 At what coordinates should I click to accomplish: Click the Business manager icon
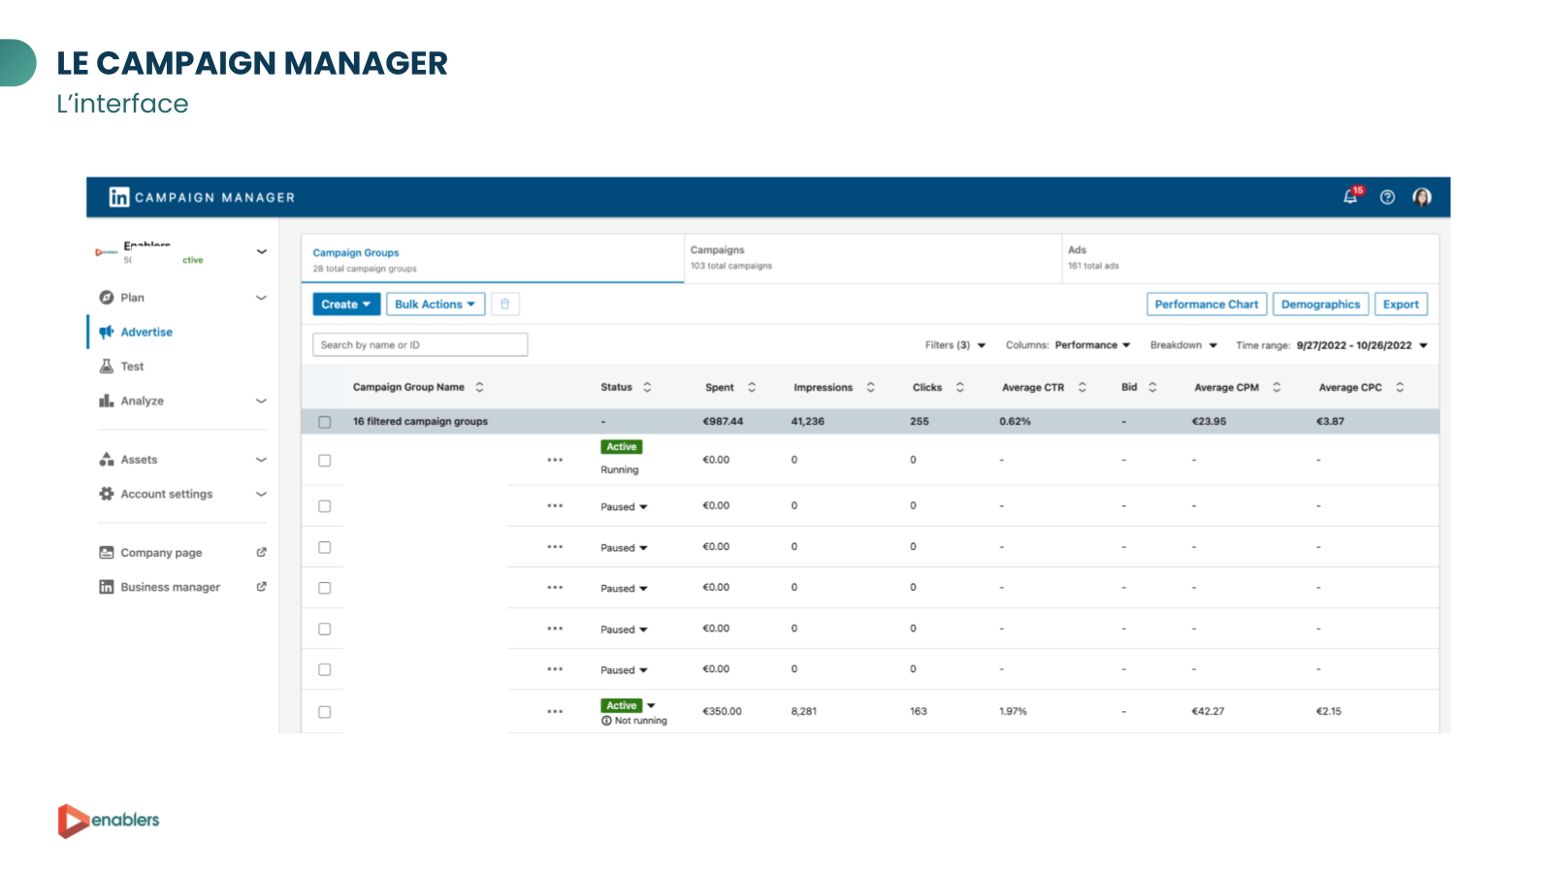pyautogui.click(x=107, y=587)
